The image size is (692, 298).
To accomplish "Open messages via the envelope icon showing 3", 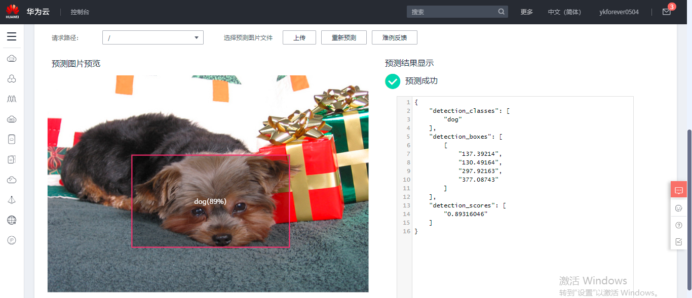I will pyautogui.click(x=666, y=11).
